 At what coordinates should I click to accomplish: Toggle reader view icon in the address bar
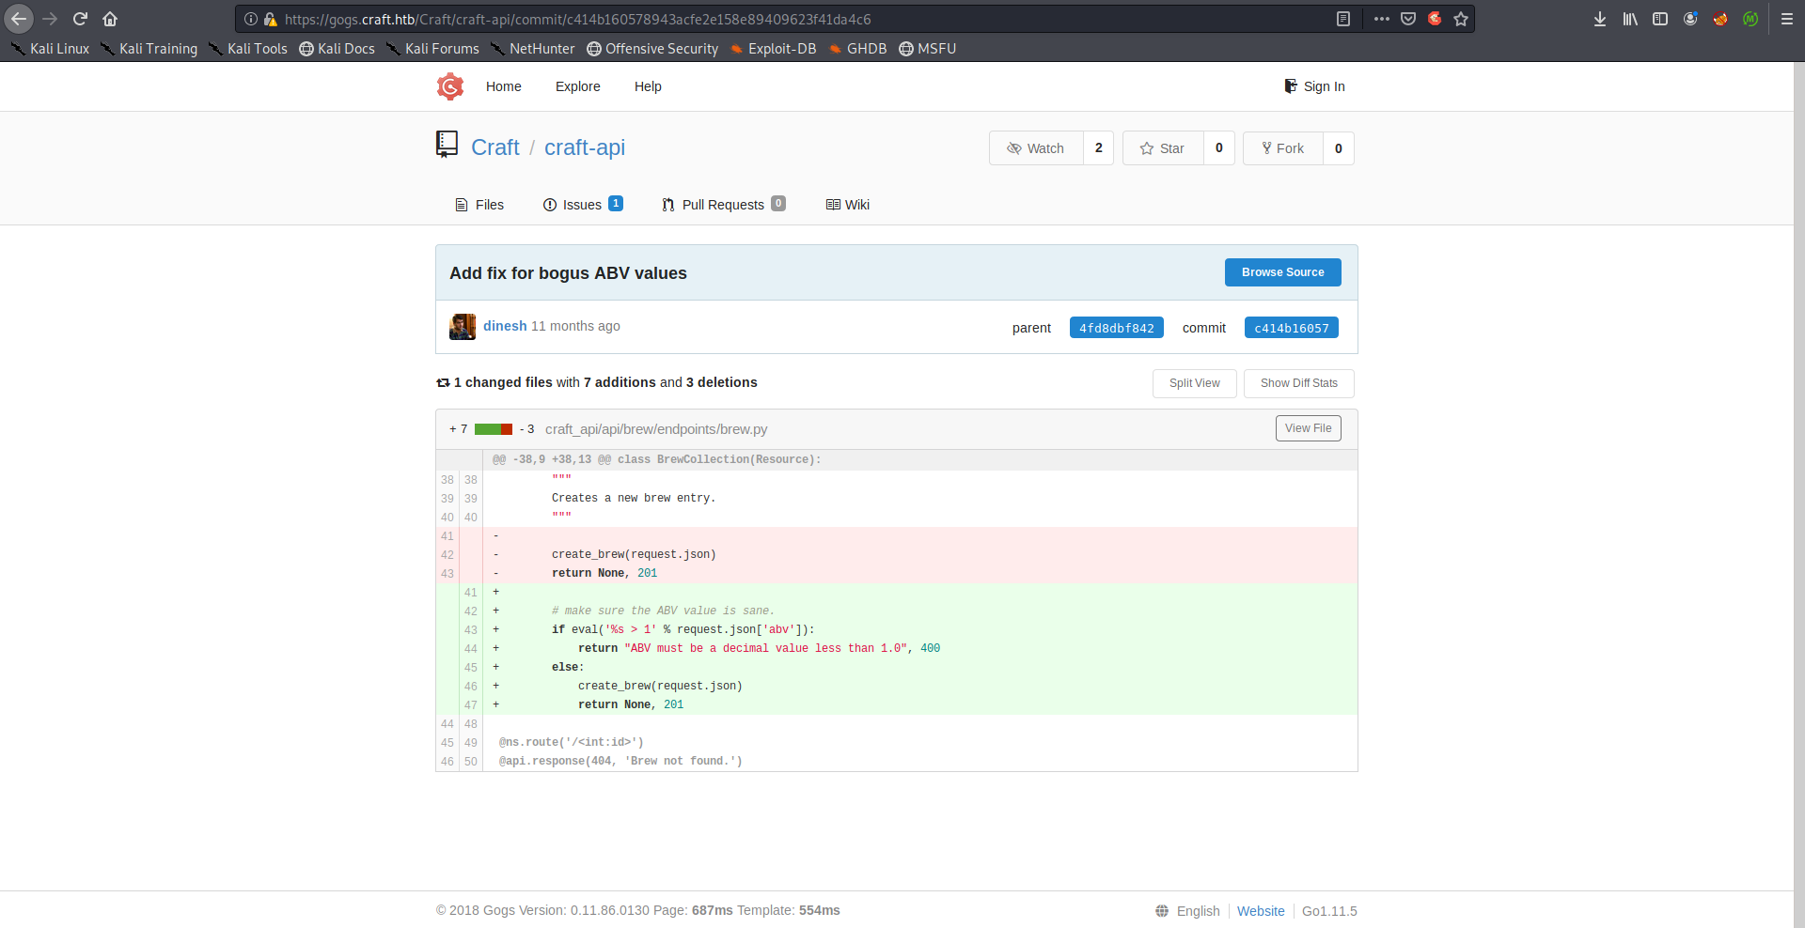pos(1343,19)
